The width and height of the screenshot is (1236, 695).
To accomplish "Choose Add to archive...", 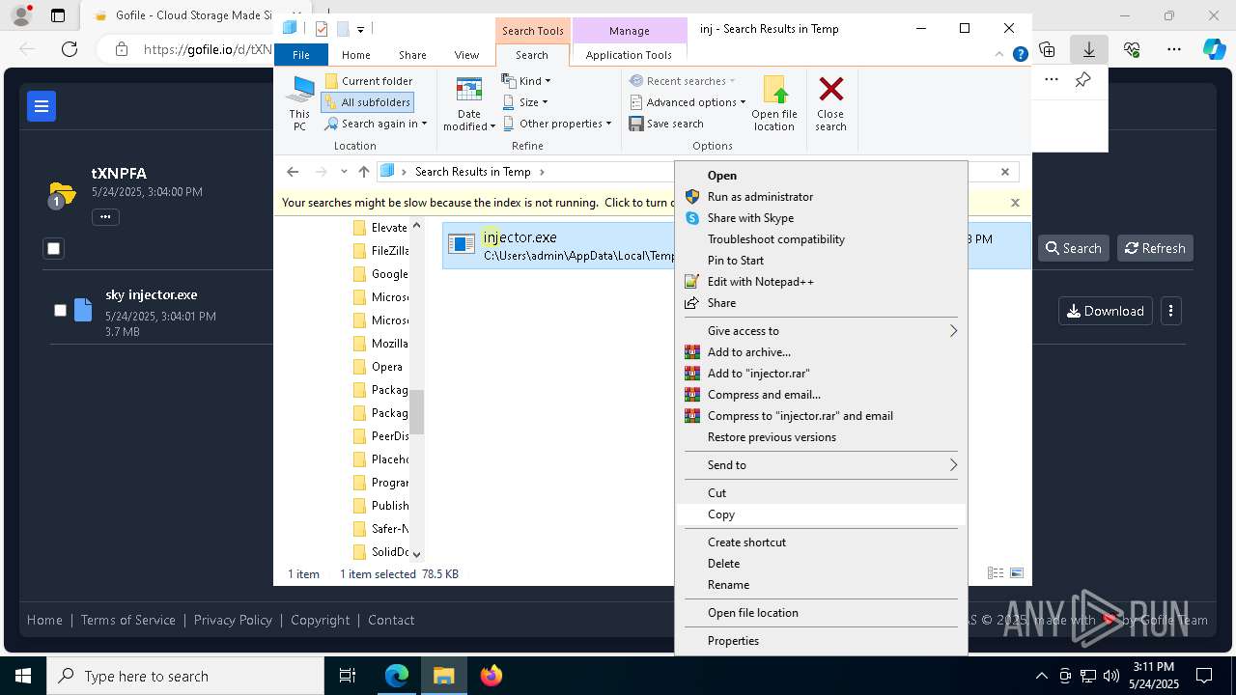I will tap(749, 352).
